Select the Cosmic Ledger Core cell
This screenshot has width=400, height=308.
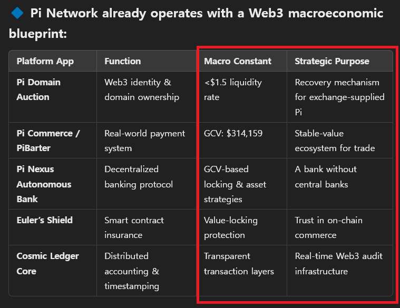pyautogui.click(x=47, y=263)
